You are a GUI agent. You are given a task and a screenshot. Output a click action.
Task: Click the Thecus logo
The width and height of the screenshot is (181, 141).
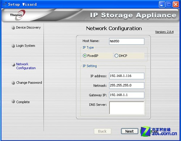[18, 15]
